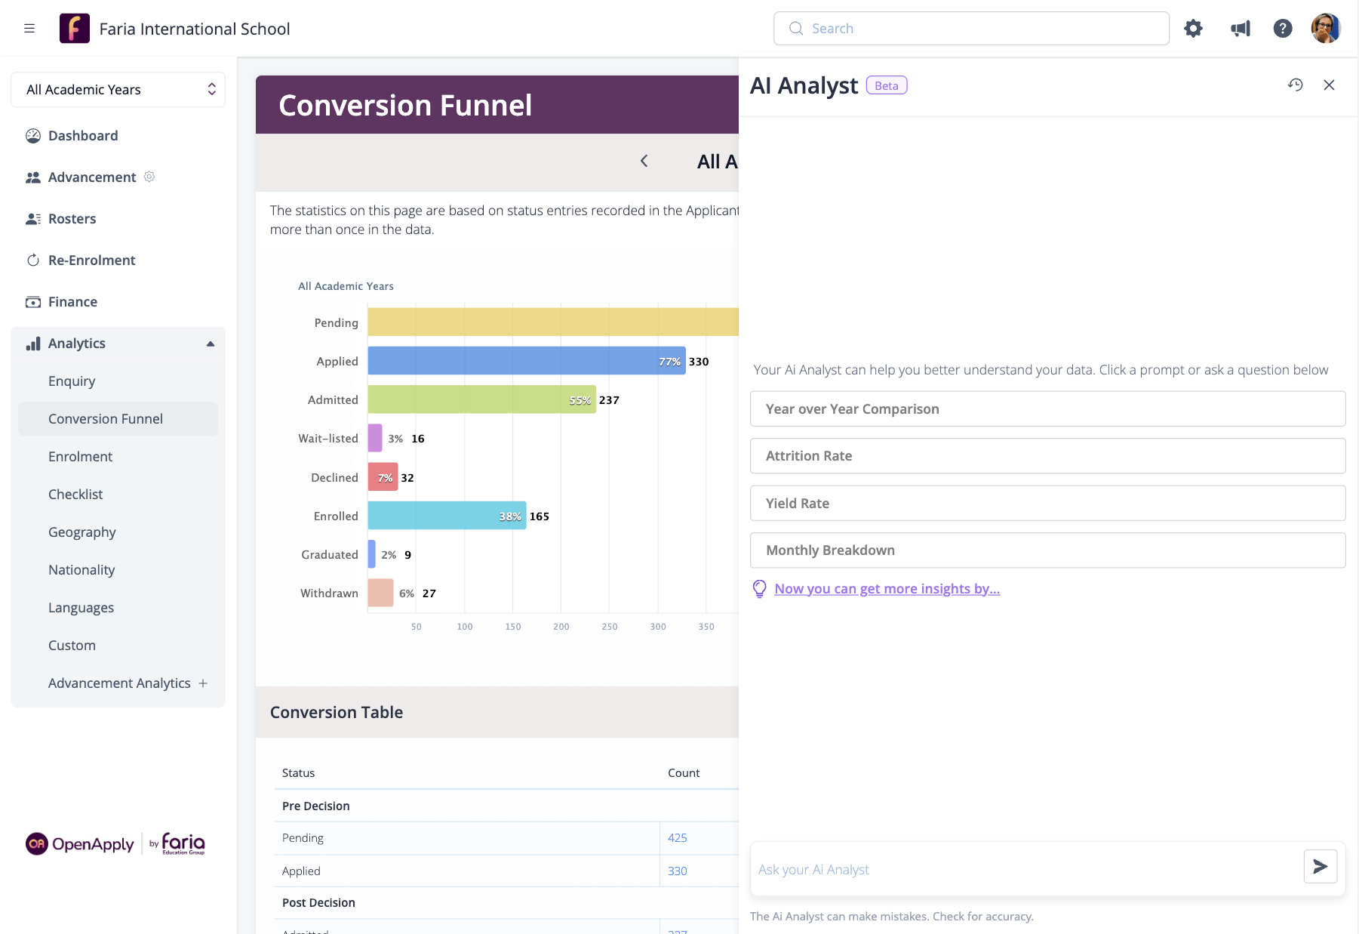Image resolution: width=1359 pixels, height=934 pixels.
Task: Navigate to Re-Enrolment in sidebar
Action: point(91,260)
